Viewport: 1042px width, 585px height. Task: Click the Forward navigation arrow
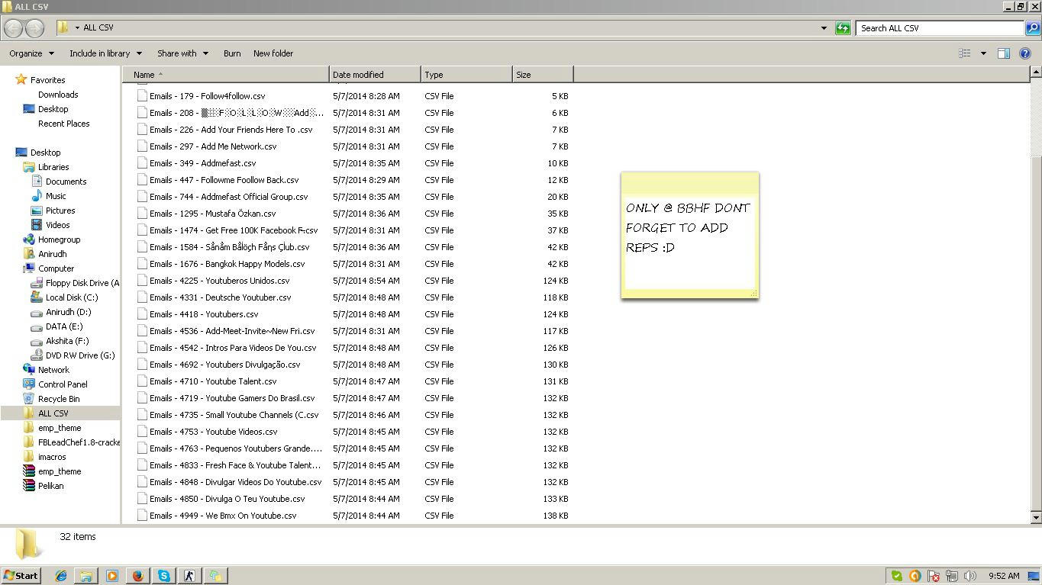pyautogui.click(x=34, y=28)
